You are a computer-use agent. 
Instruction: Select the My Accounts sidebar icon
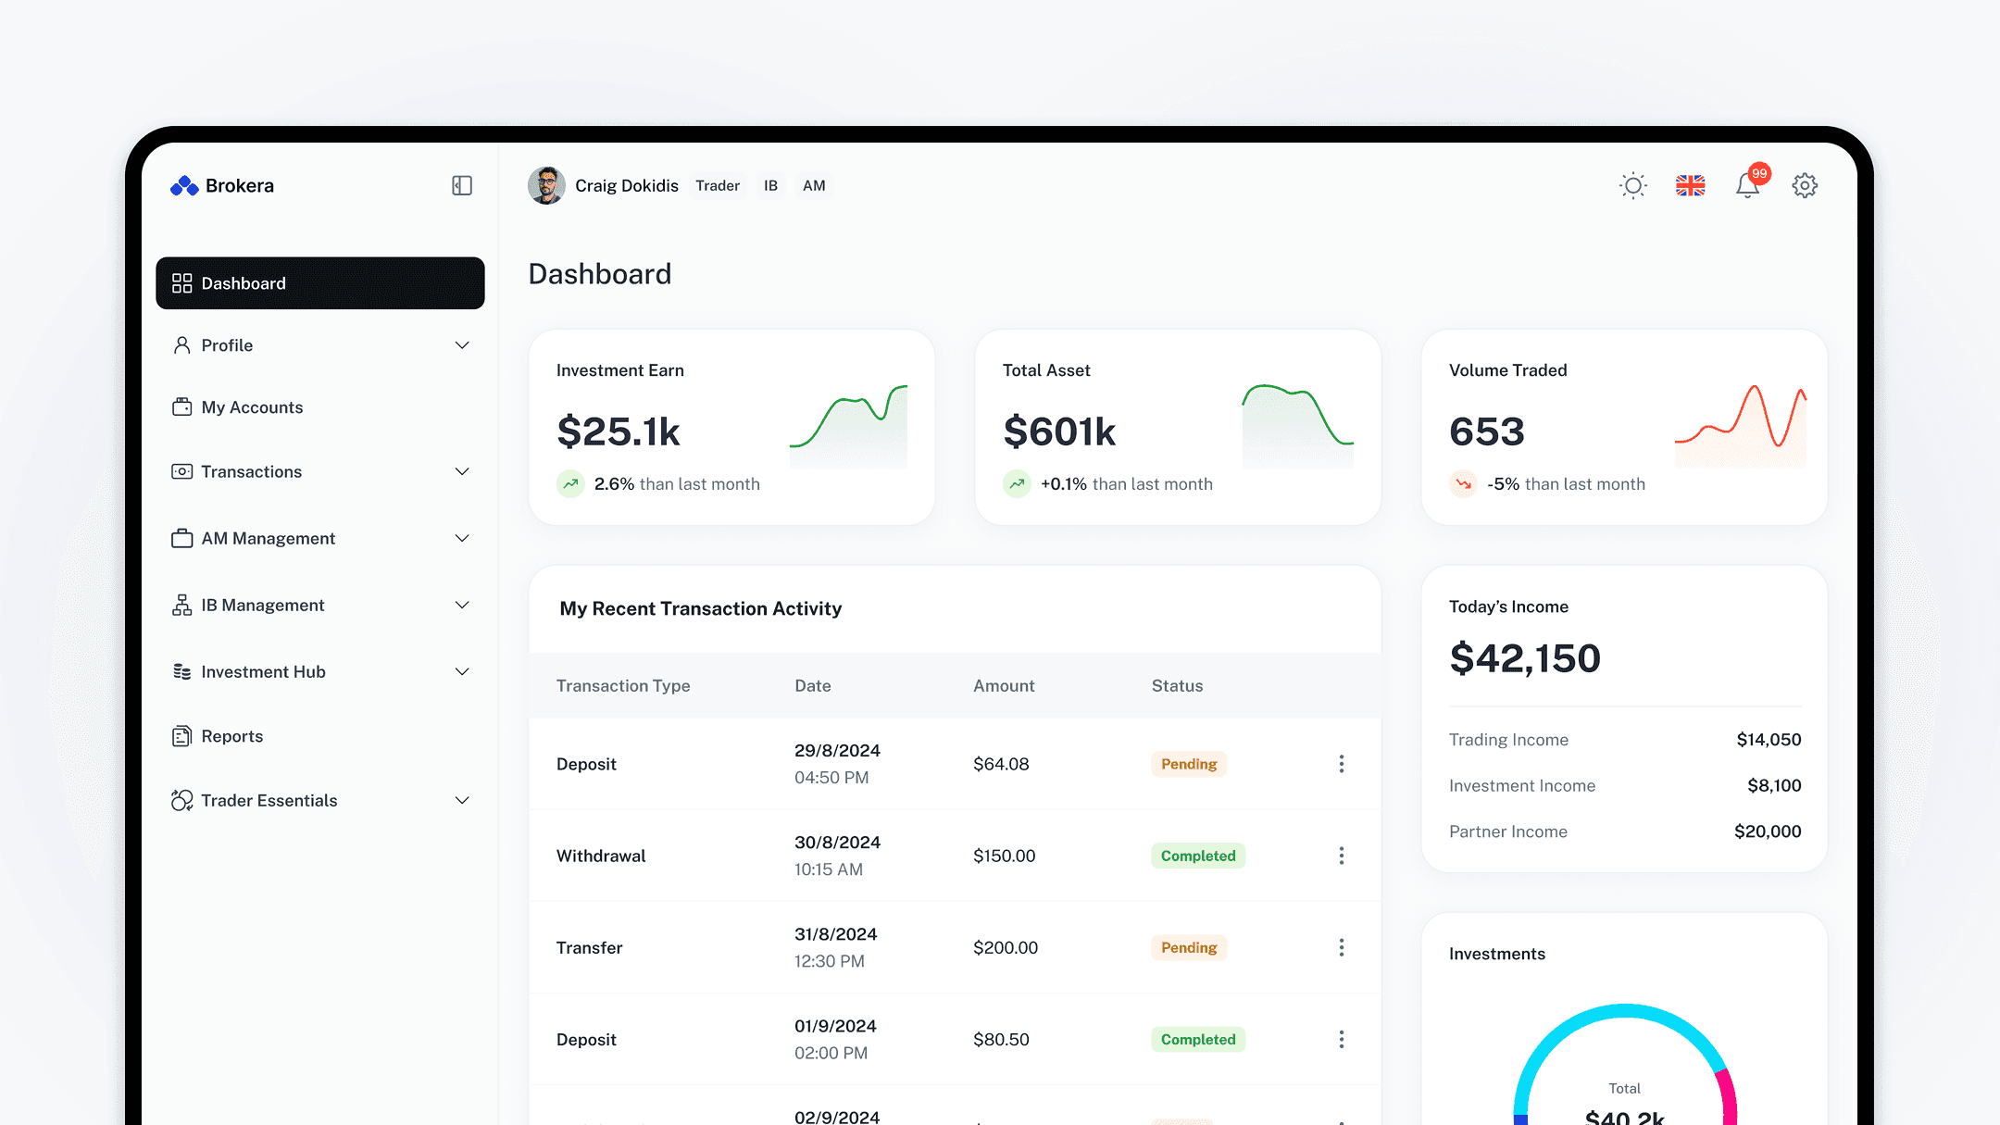coord(182,406)
